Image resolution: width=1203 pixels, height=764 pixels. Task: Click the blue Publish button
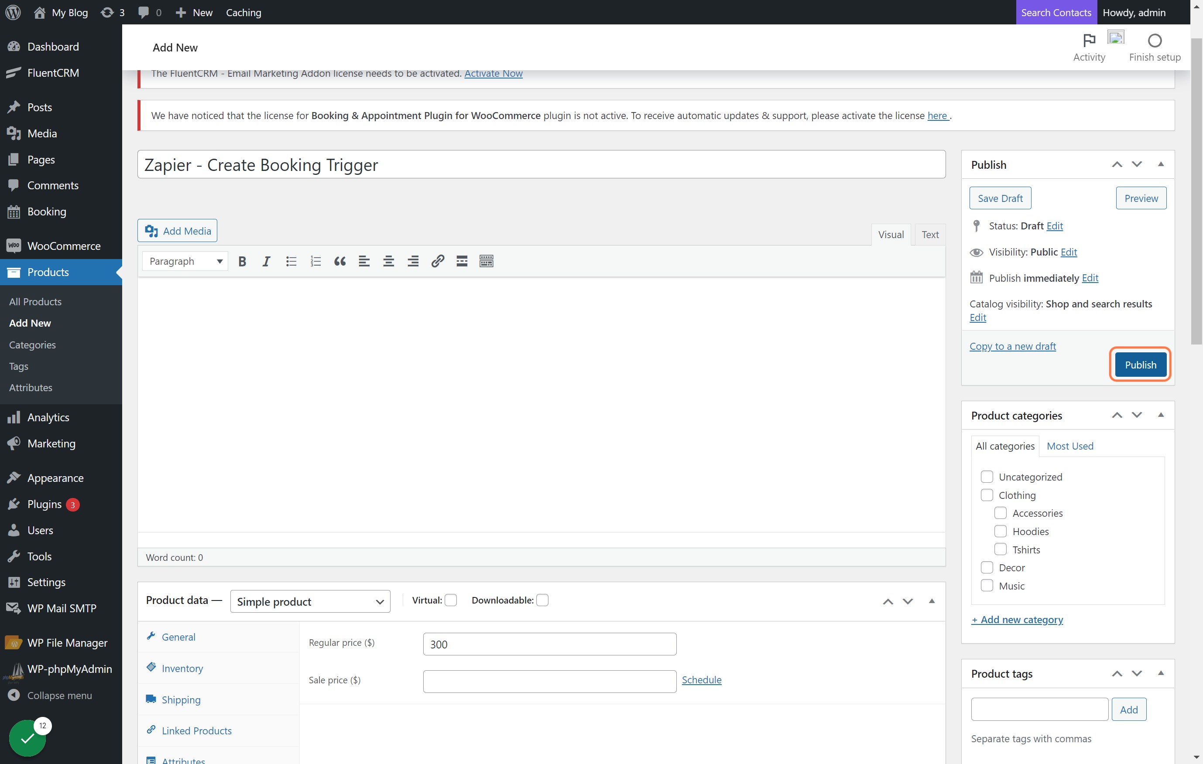(x=1141, y=365)
